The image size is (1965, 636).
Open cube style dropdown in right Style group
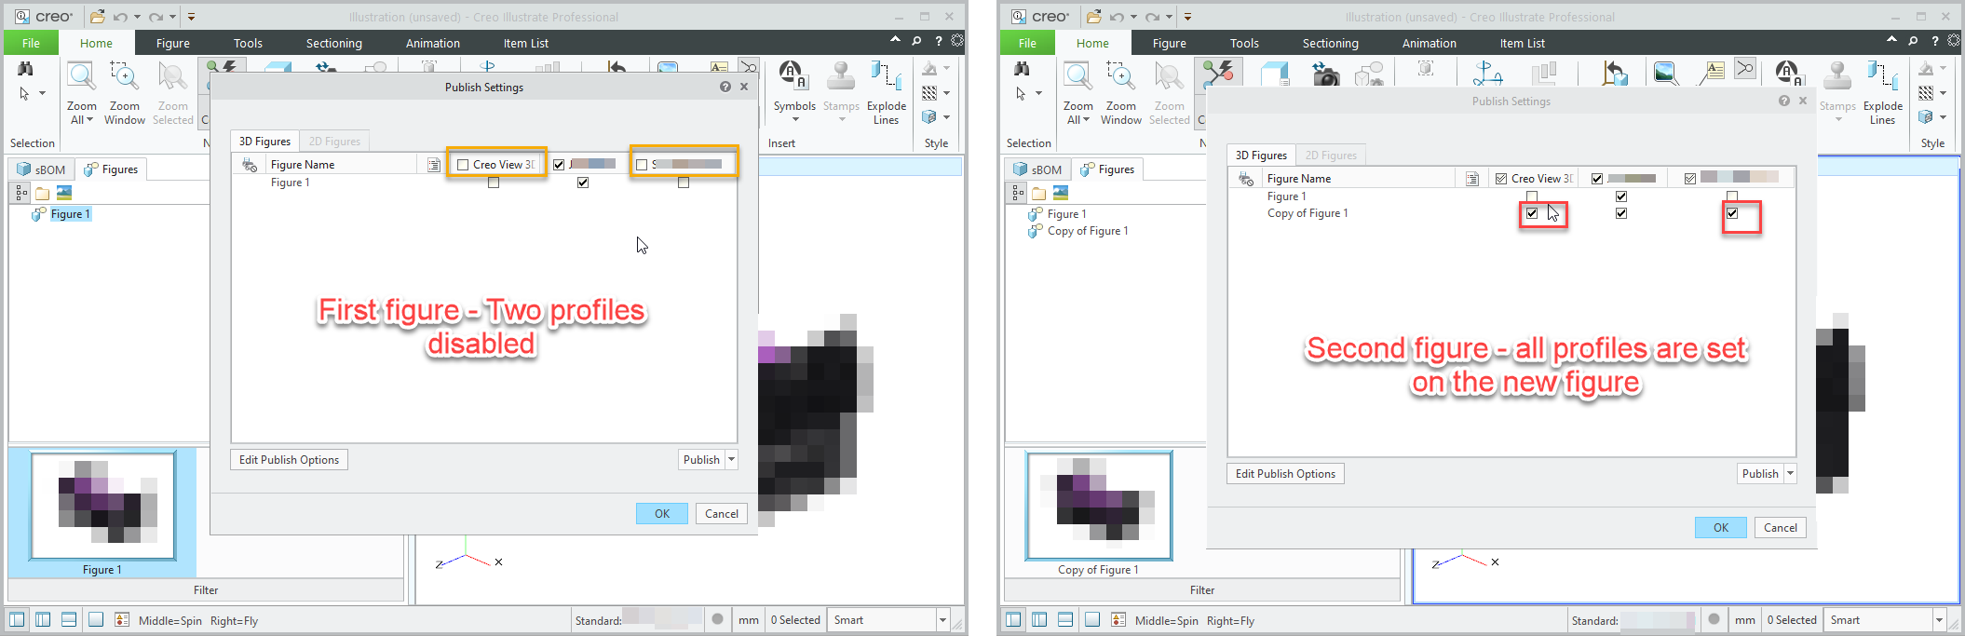(x=1943, y=117)
